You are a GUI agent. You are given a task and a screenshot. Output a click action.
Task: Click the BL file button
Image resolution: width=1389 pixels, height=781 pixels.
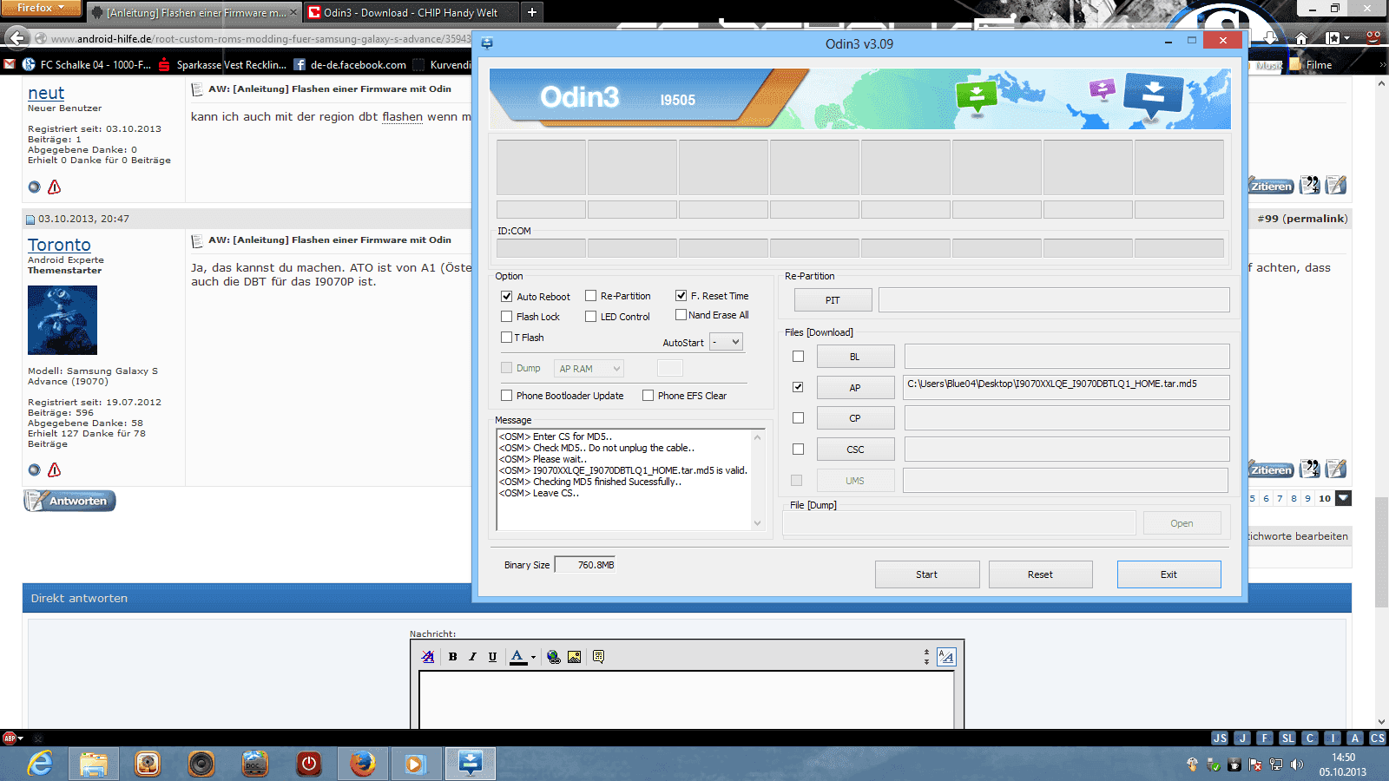pyautogui.click(x=855, y=357)
